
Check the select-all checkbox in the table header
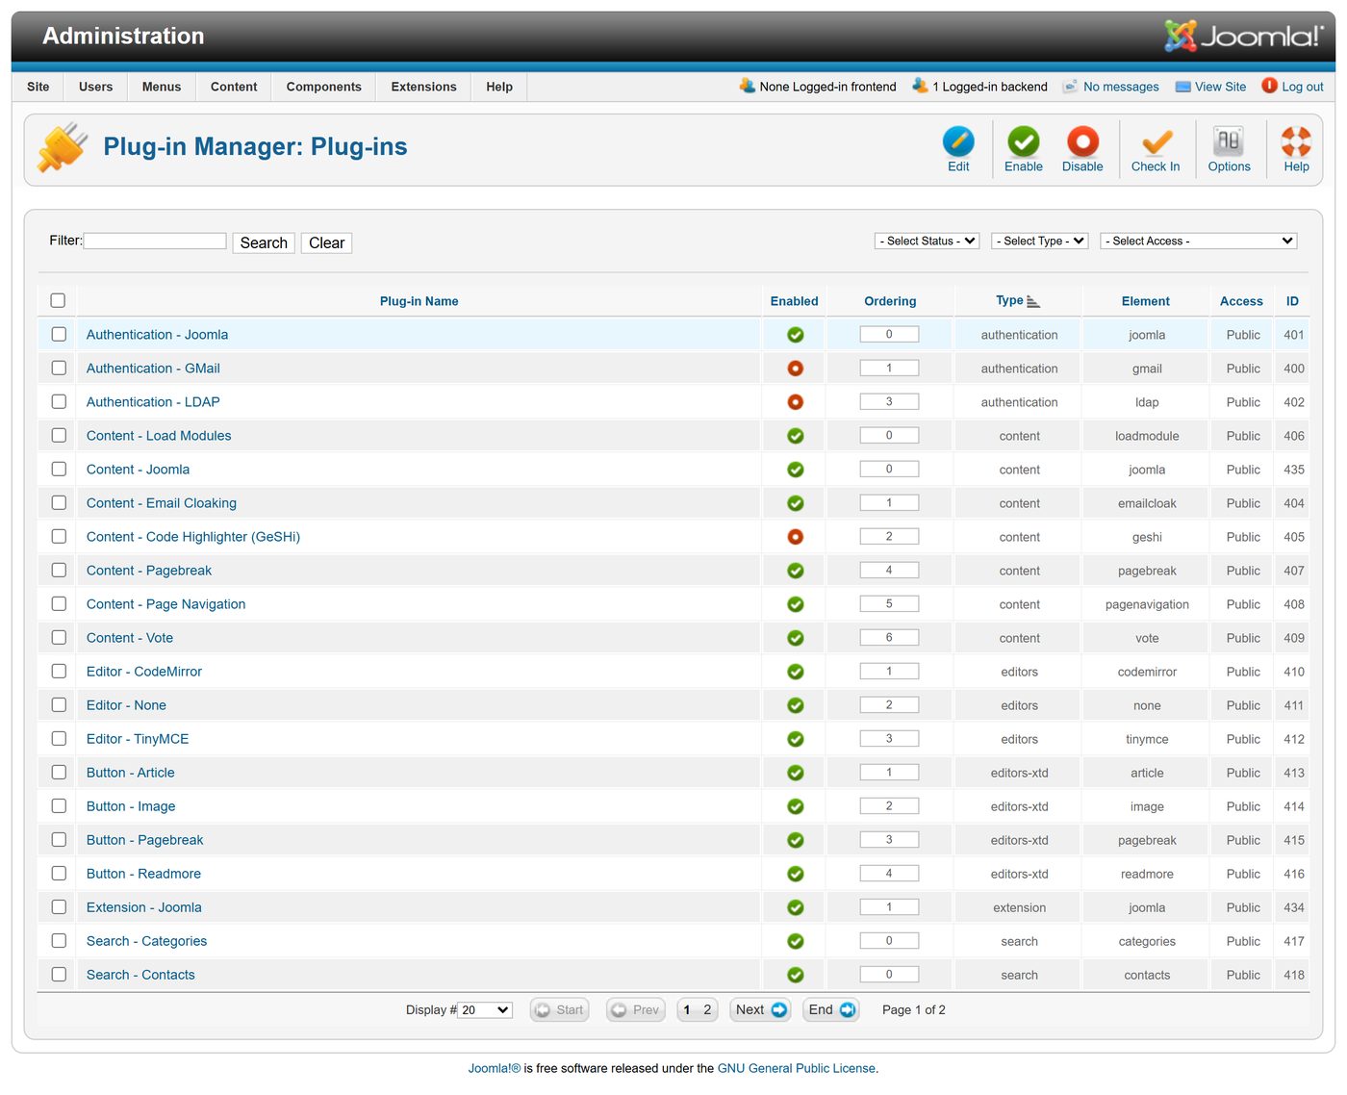(58, 300)
